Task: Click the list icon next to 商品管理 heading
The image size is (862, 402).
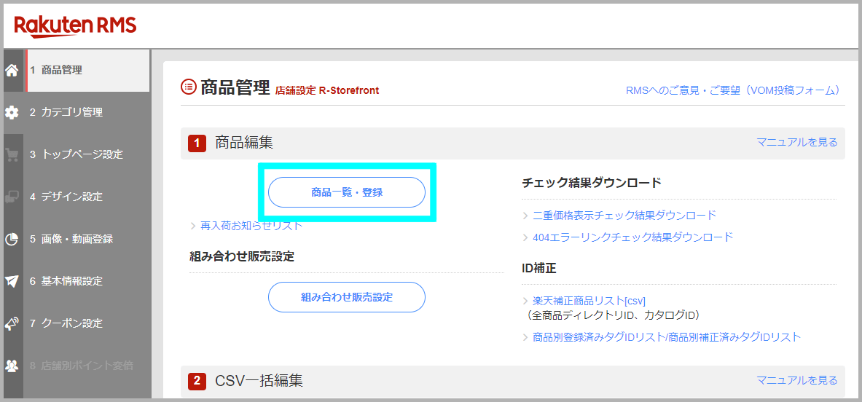Action: pyautogui.click(x=189, y=87)
